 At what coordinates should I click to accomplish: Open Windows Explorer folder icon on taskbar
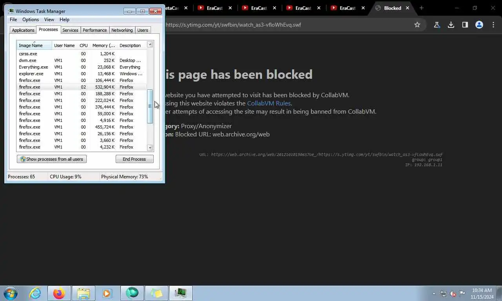[x=84, y=293]
